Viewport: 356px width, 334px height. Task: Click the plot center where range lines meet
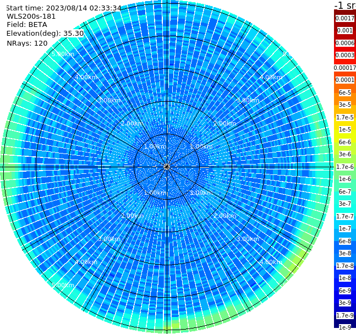pyautogui.click(x=167, y=167)
